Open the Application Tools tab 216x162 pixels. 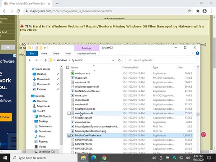[x=86, y=54]
